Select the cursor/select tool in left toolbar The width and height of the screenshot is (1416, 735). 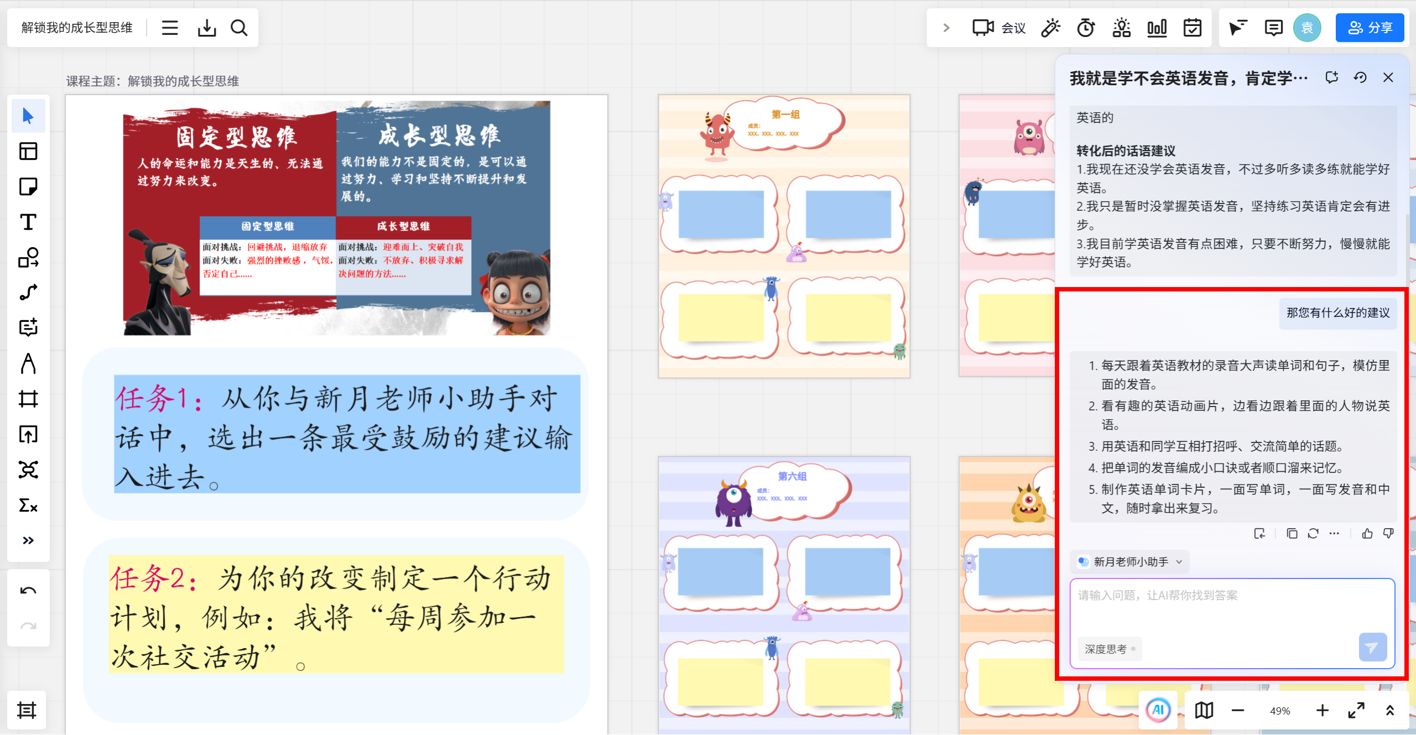point(28,116)
